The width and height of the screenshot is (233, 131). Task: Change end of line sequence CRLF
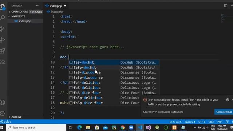[x=211, y=122]
